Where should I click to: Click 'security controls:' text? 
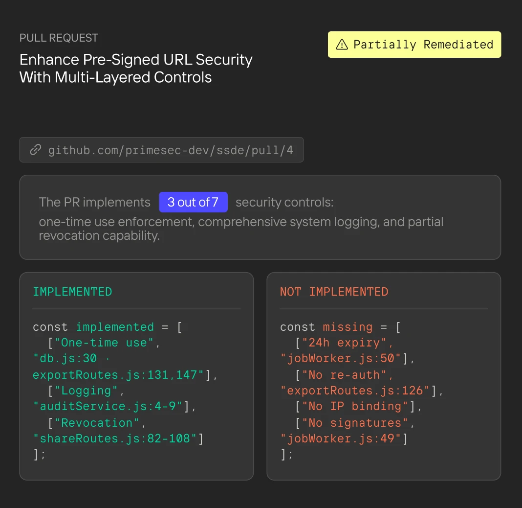coord(284,202)
